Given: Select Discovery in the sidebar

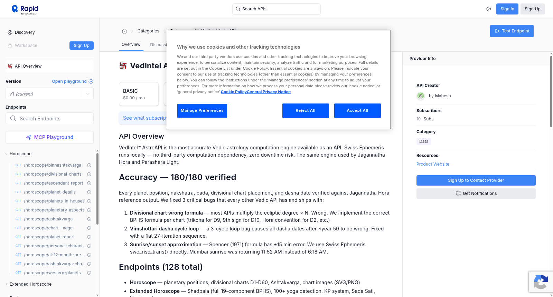Looking at the screenshot, I should (x=25, y=32).
